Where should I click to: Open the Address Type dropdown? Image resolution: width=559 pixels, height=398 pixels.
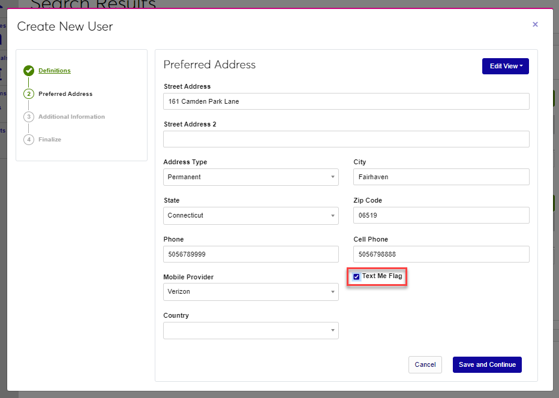251,177
